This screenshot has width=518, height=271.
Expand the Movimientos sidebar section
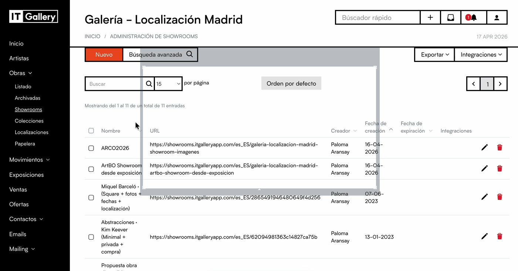click(x=30, y=160)
